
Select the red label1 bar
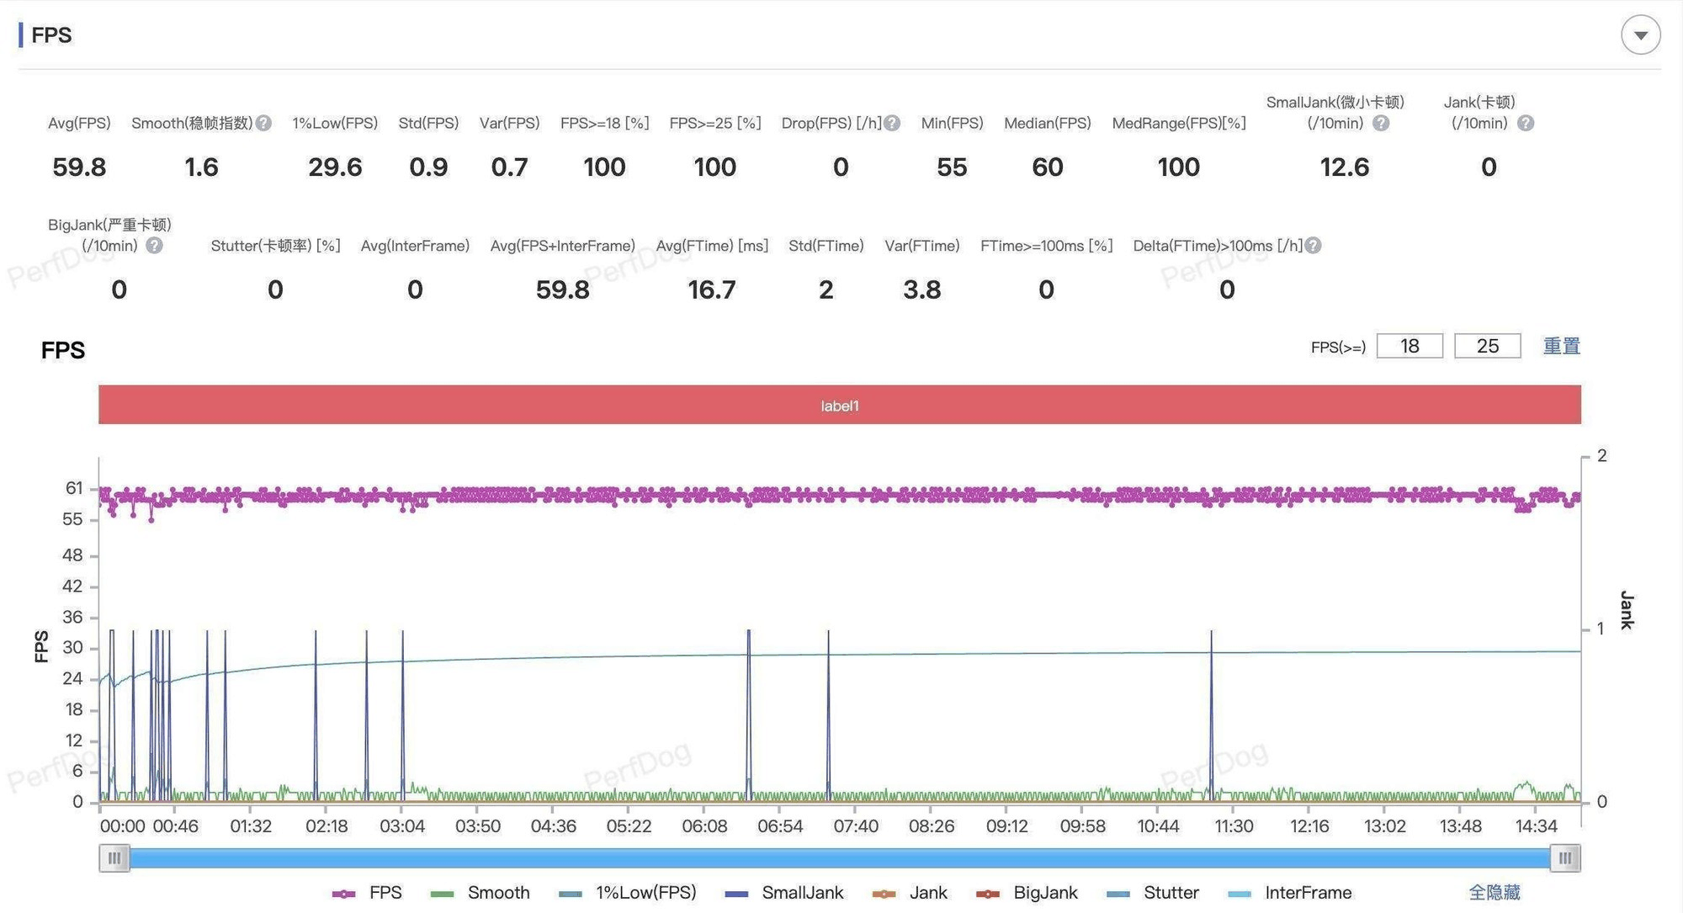[x=839, y=406]
